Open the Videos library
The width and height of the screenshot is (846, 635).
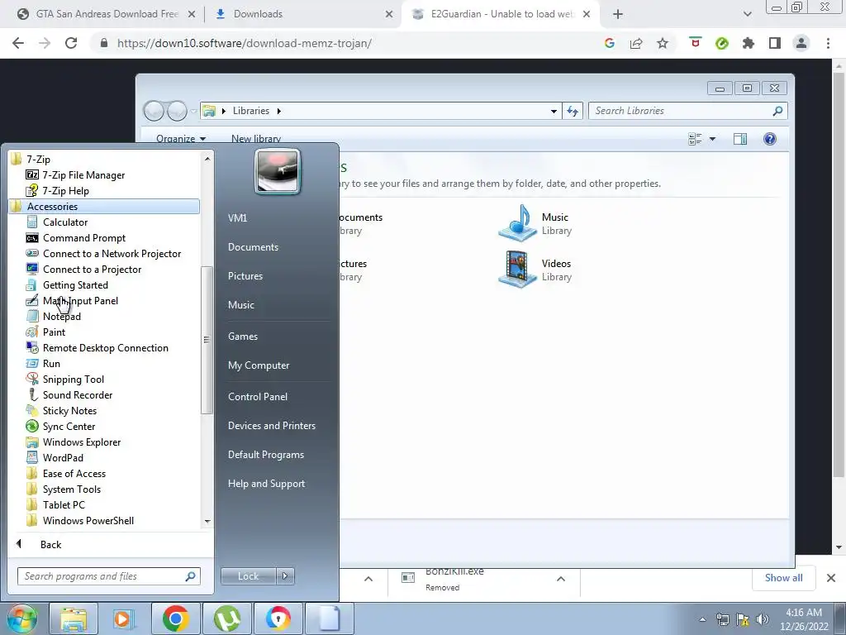tap(535, 270)
